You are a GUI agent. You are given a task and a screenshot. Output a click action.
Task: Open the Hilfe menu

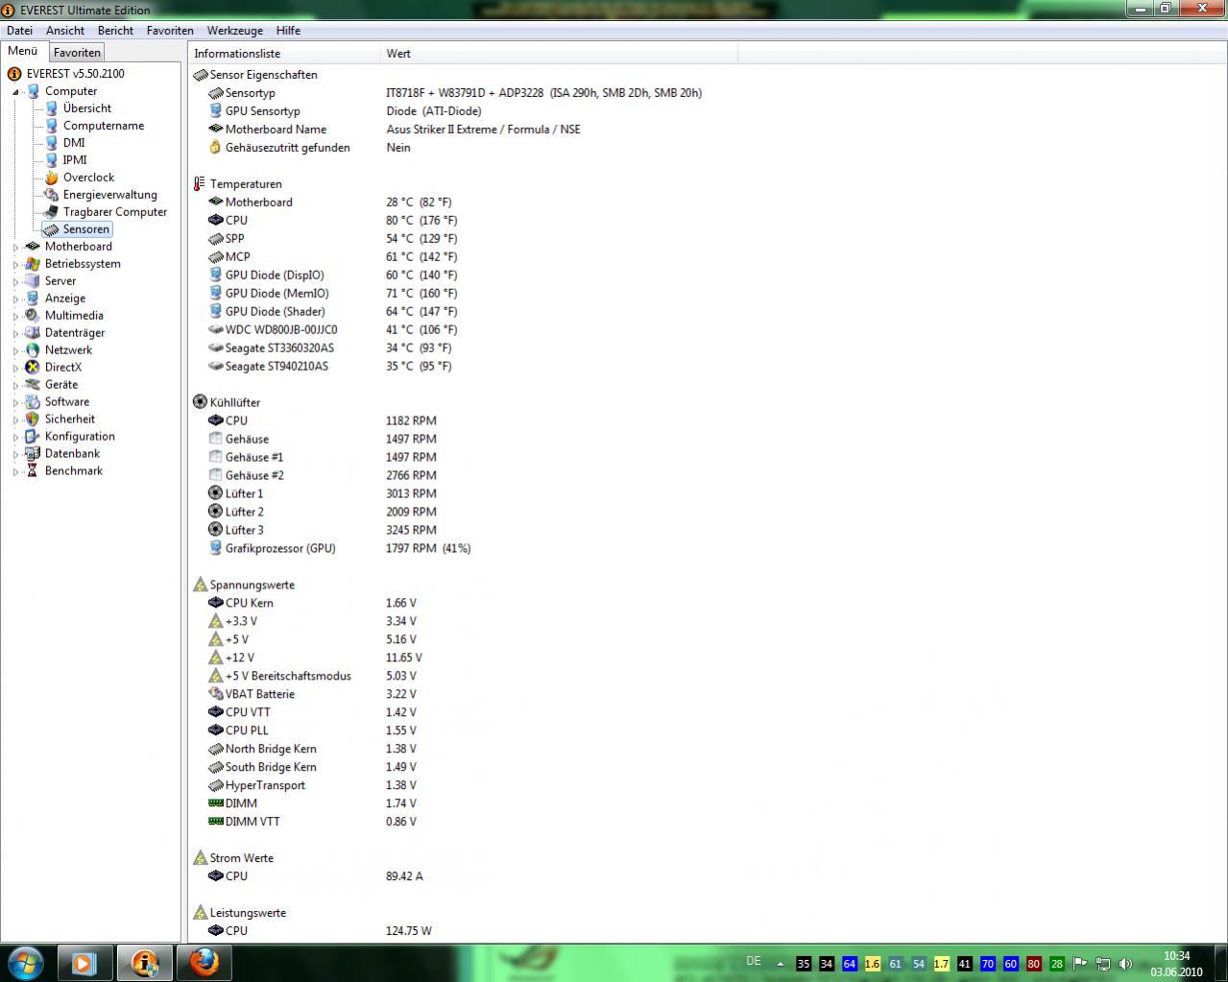click(x=288, y=31)
